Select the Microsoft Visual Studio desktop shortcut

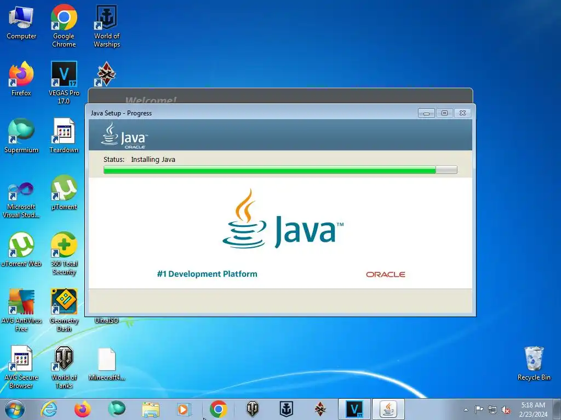[x=21, y=200]
